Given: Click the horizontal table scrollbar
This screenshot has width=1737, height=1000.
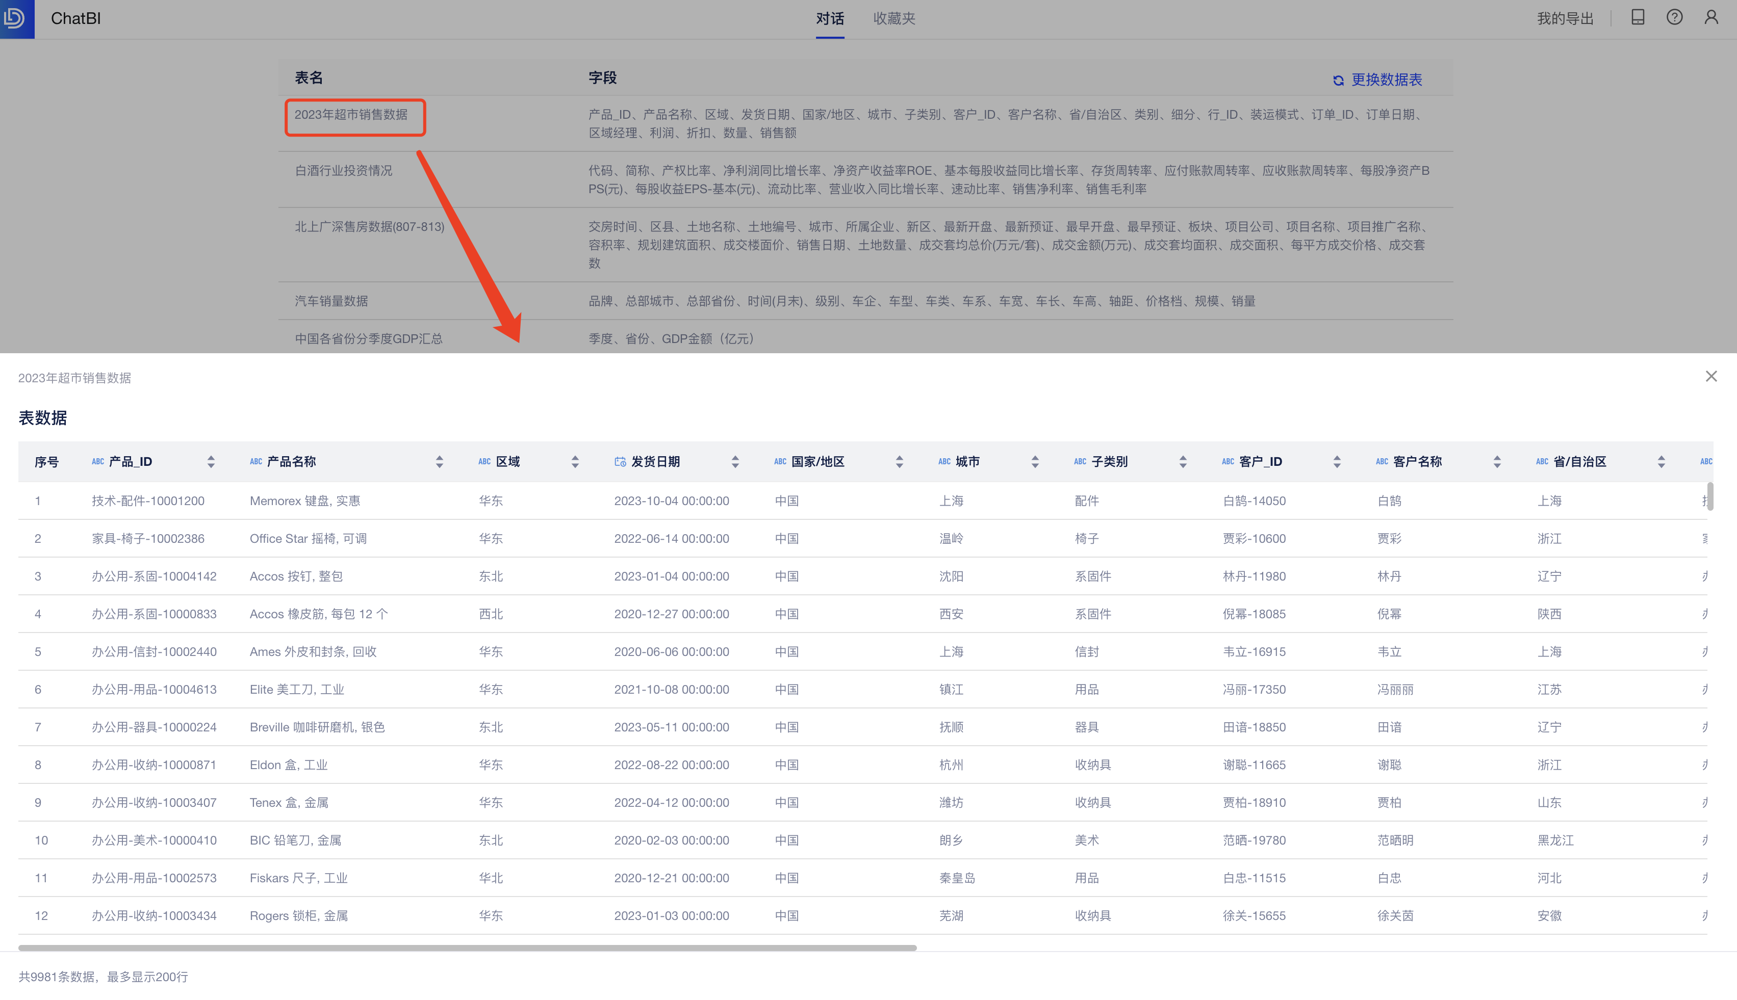Looking at the screenshot, I should coord(467,948).
